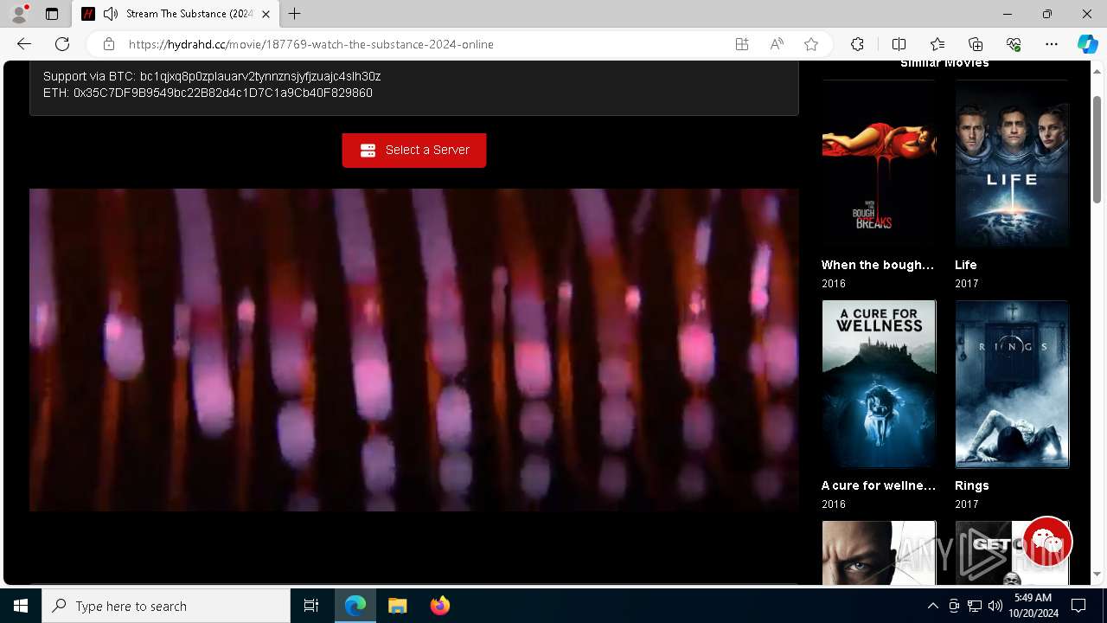Open the Favorites list
This screenshot has width=1107, height=623.
[x=937, y=44]
